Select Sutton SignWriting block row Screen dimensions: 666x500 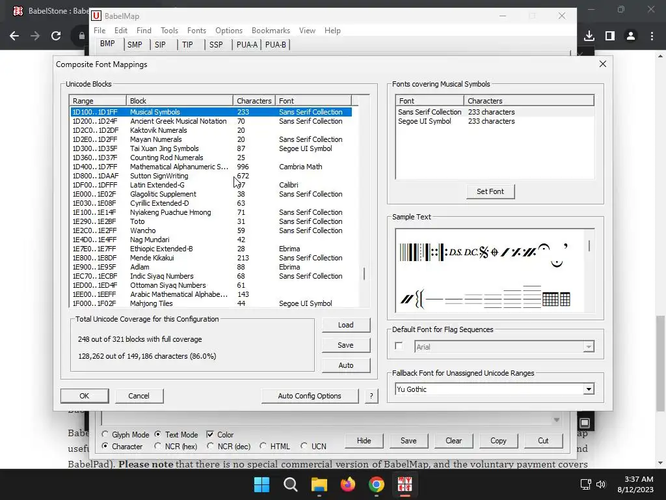[211, 176]
